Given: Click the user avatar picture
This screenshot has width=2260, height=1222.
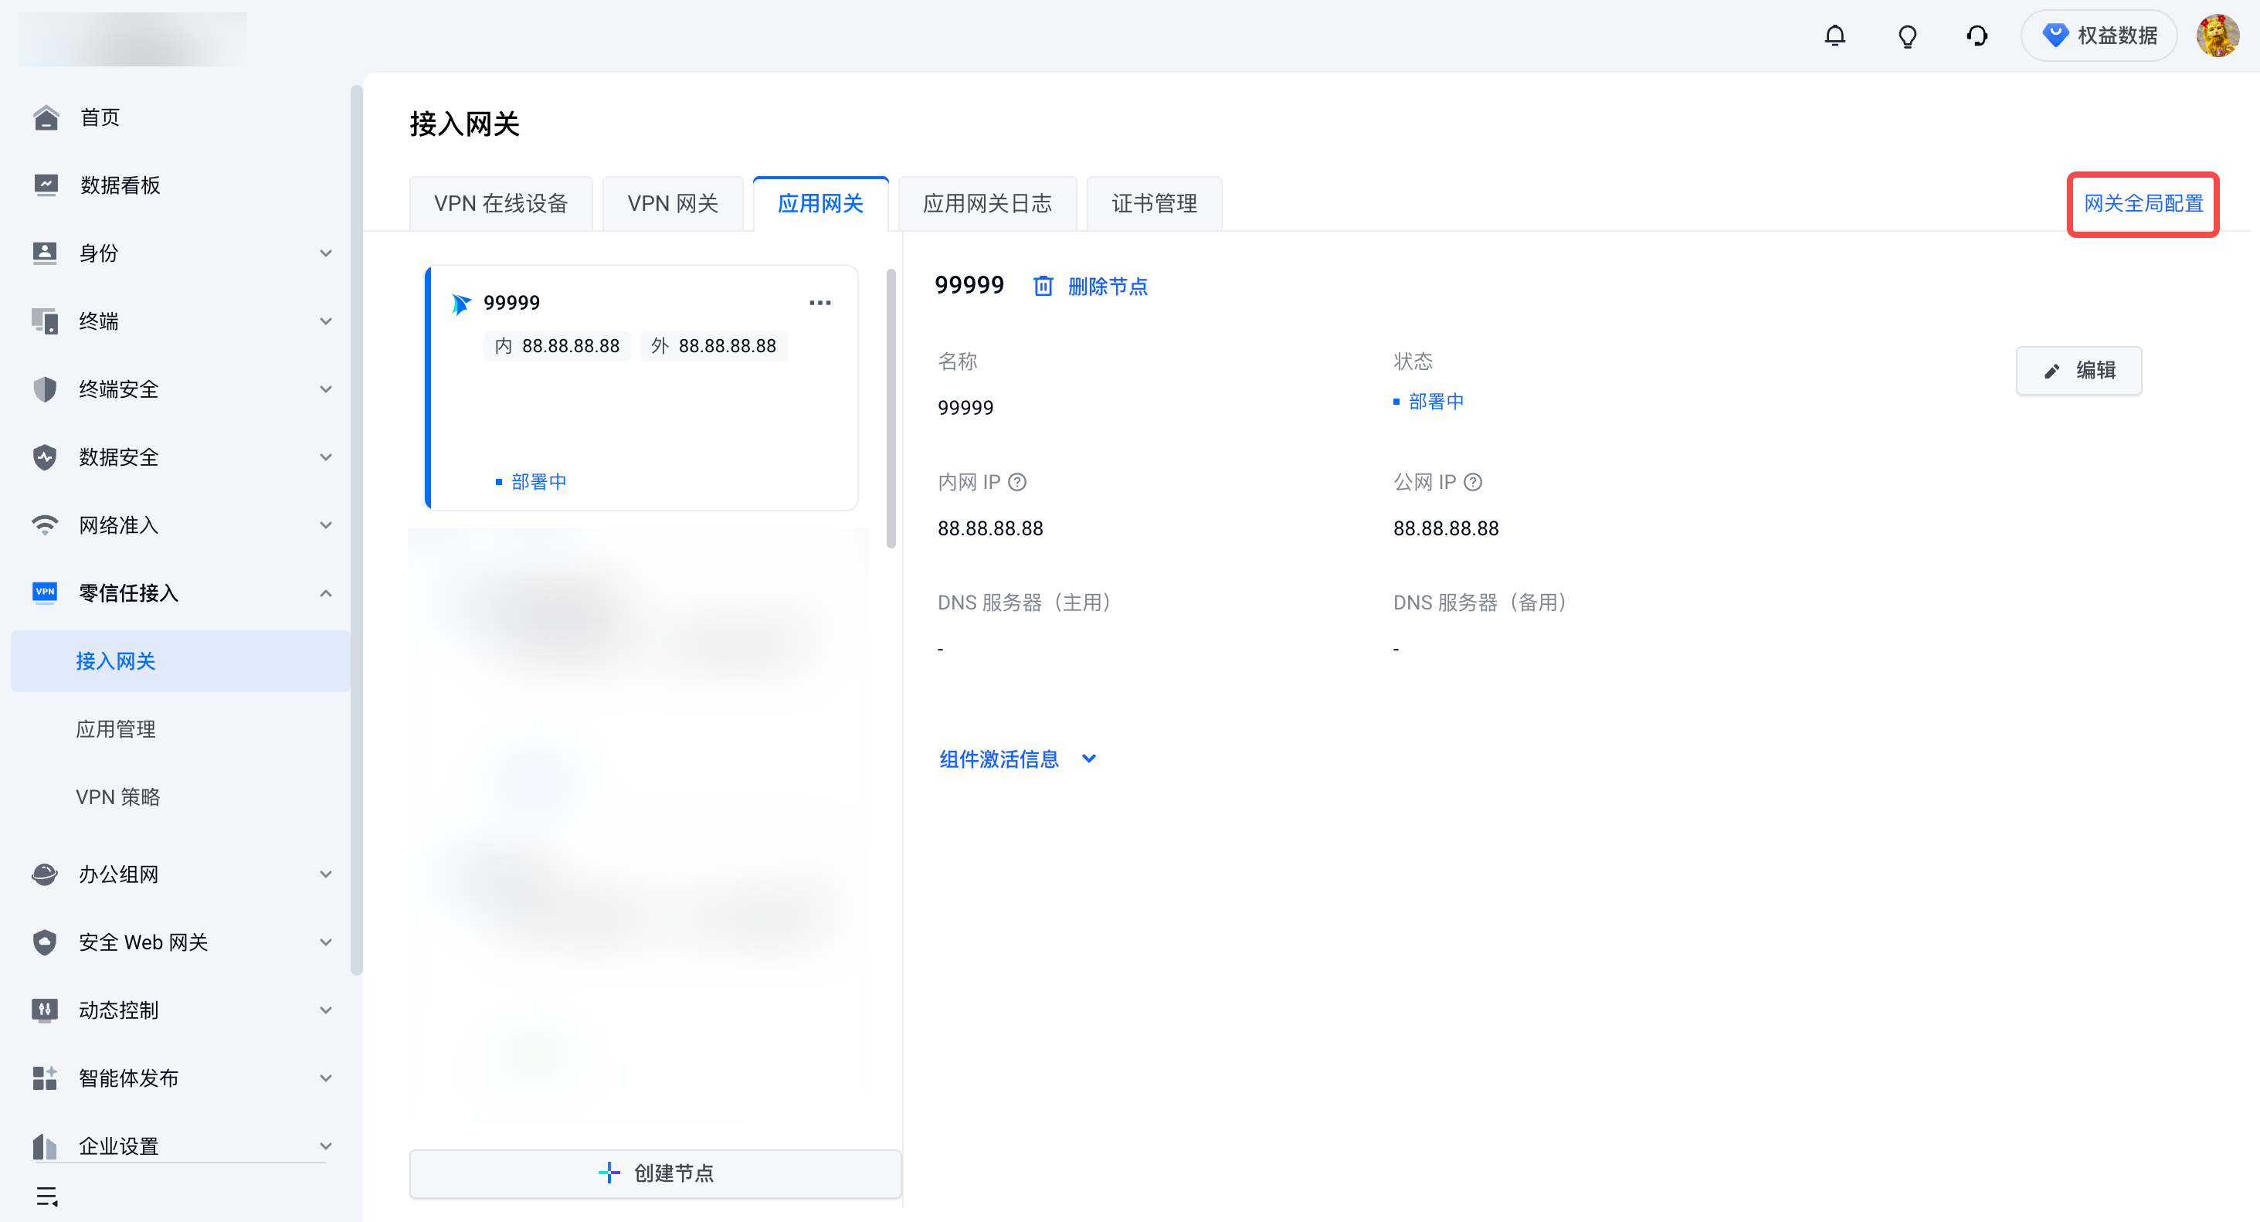Looking at the screenshot, I should tap(2216, 36).
